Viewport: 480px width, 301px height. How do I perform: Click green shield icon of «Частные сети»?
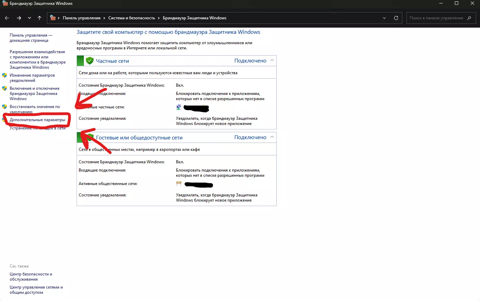click(x=90, y=61)
